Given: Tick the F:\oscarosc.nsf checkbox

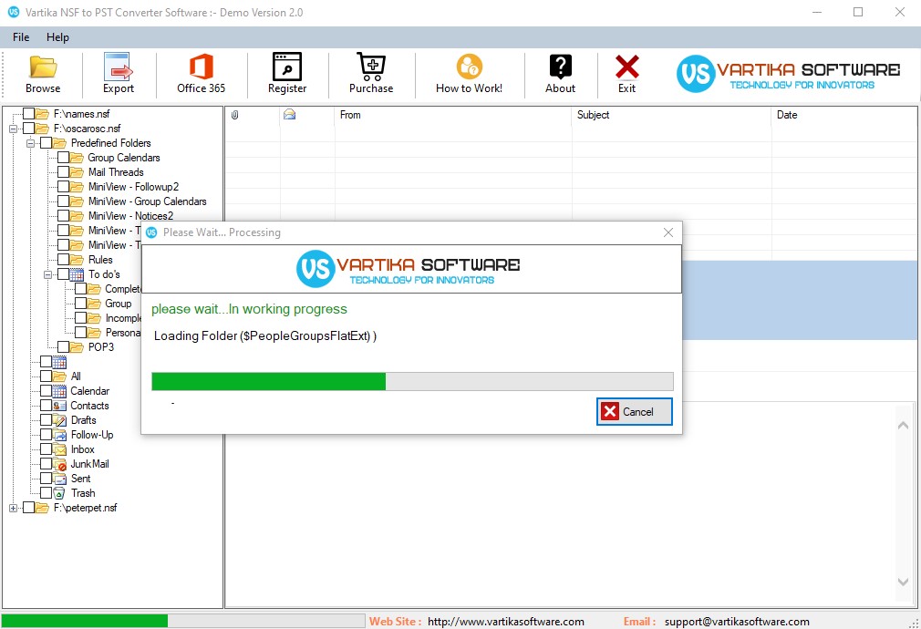Looking at the screenshot, I should click(28, 129).
